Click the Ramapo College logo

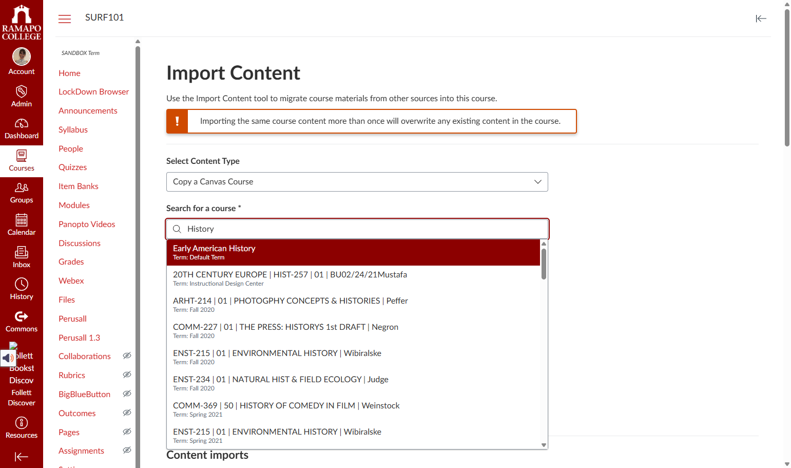pos(22,22)
